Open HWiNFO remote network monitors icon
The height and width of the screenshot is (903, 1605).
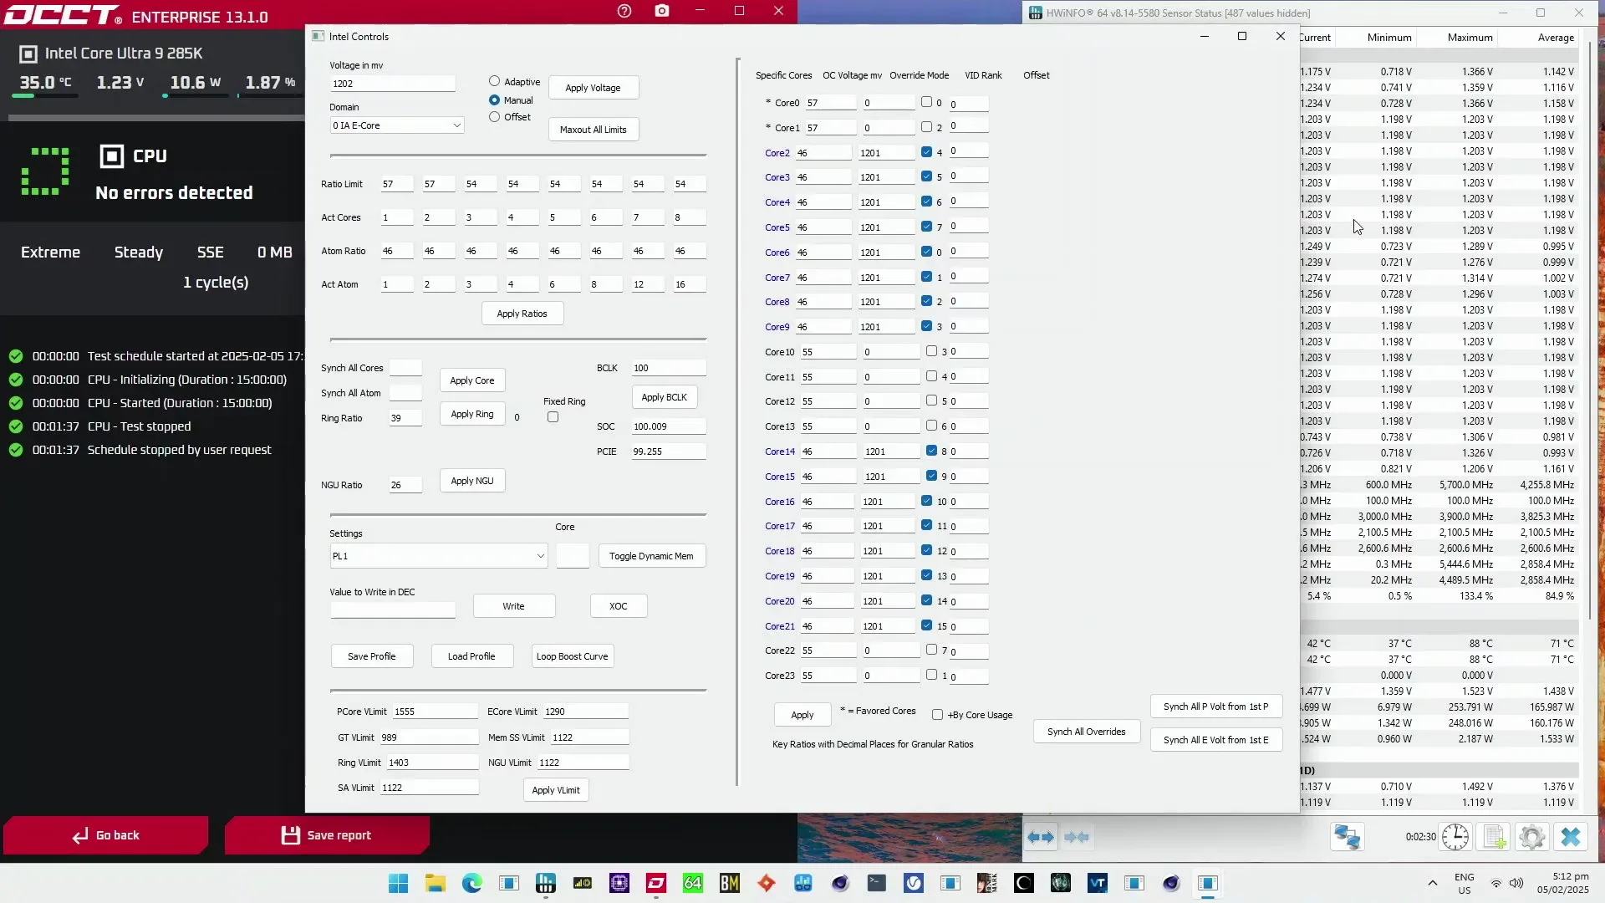pos(1347,837)
